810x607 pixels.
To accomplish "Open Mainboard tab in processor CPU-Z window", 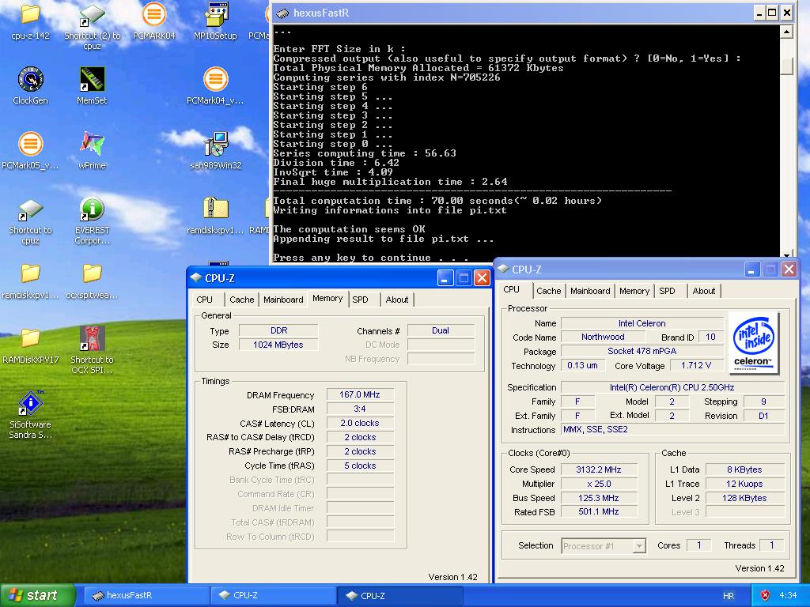I will (590, 291).
